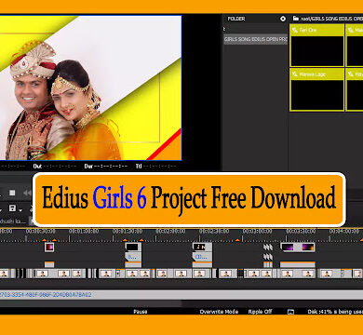Screen dimensions: 363x335
Task: Select the second blue-text title clip
Action: (x=202, y=257)
